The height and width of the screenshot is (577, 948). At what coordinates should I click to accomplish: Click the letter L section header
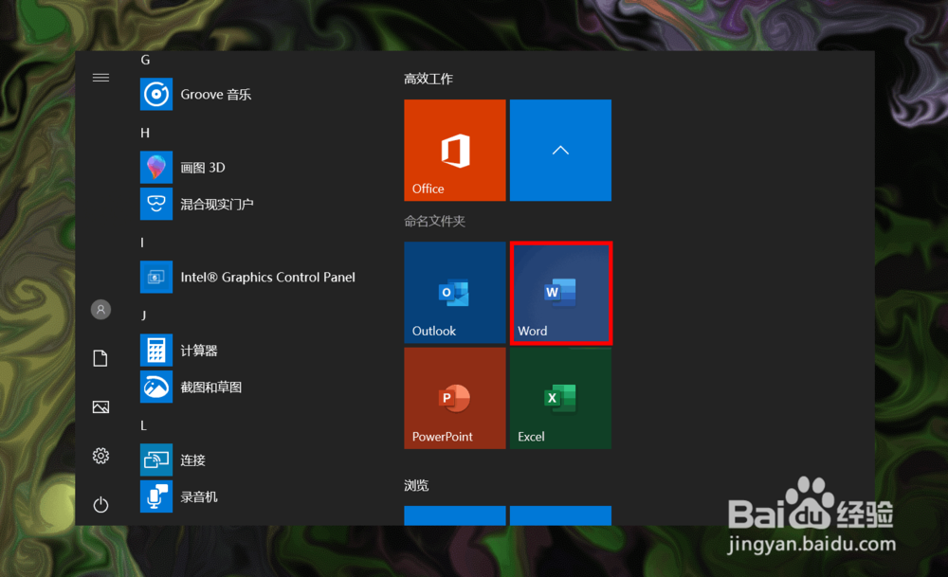coord(144,426)
